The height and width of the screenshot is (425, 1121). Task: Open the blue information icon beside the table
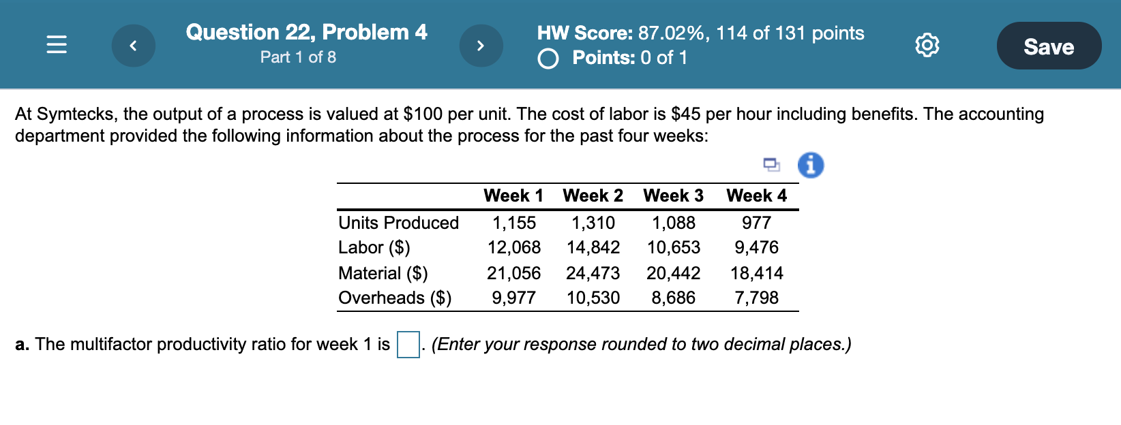click(x=810, y=165)
